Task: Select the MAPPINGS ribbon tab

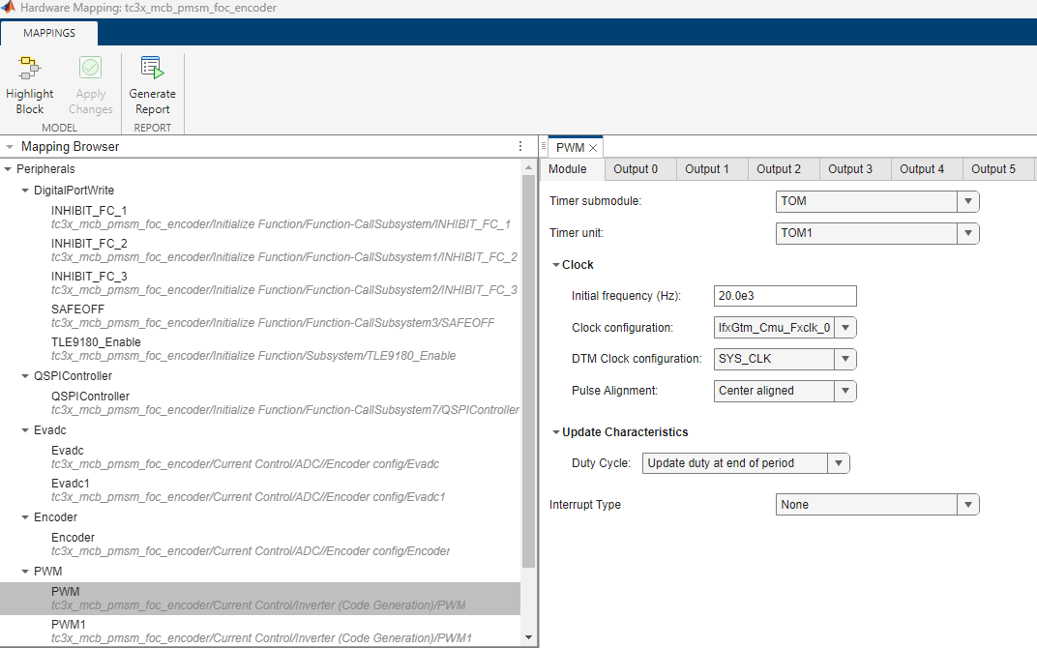Action: (x=49, y=33)
